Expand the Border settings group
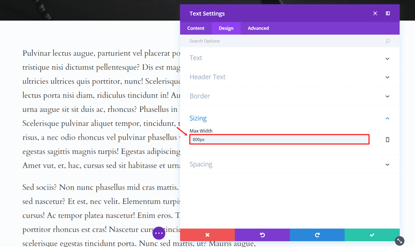 (x=290, y=96)
